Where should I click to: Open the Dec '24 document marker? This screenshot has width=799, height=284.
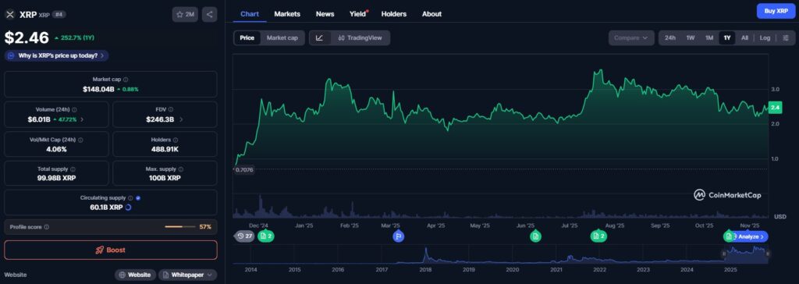coord(266,236)
